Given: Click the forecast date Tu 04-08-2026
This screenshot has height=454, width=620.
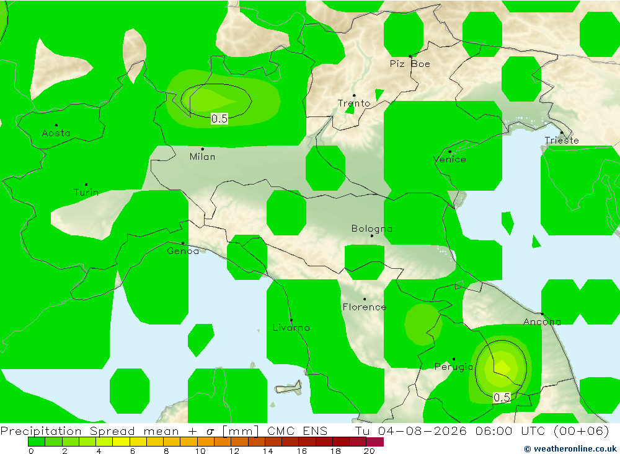Looking at the screenshot, I should tap(411, 430).
